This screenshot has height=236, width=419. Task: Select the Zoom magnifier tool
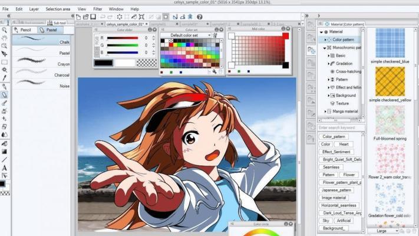click(4, 30)
